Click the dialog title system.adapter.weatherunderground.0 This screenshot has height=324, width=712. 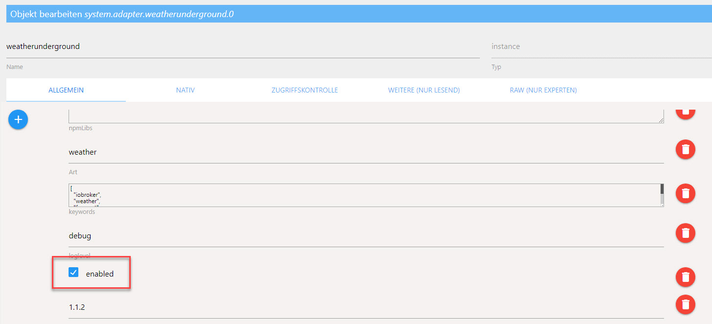click(159, 14)
